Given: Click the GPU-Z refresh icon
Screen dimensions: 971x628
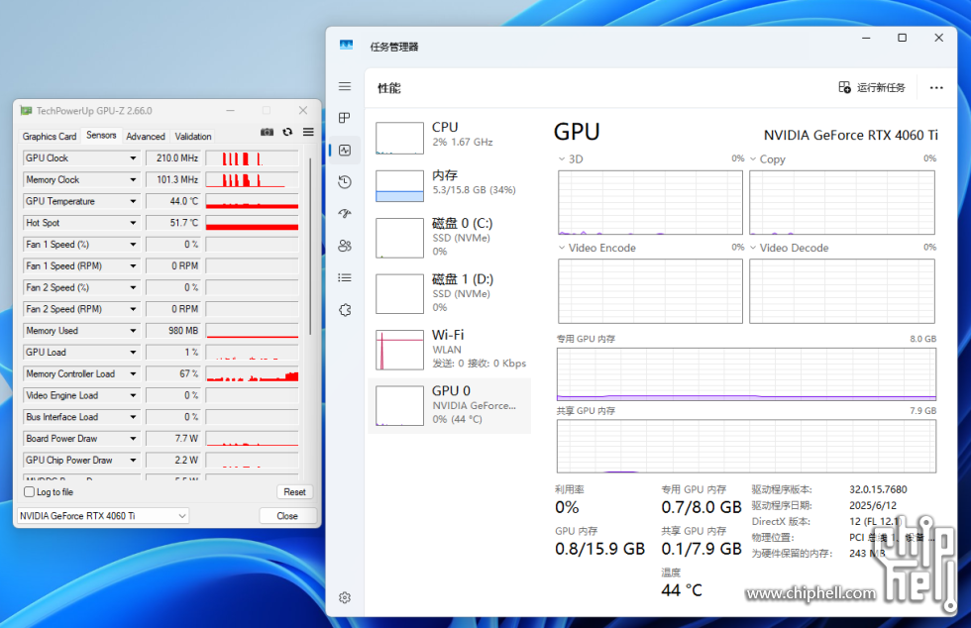Looking at the screenshot, I should (287, 132).
